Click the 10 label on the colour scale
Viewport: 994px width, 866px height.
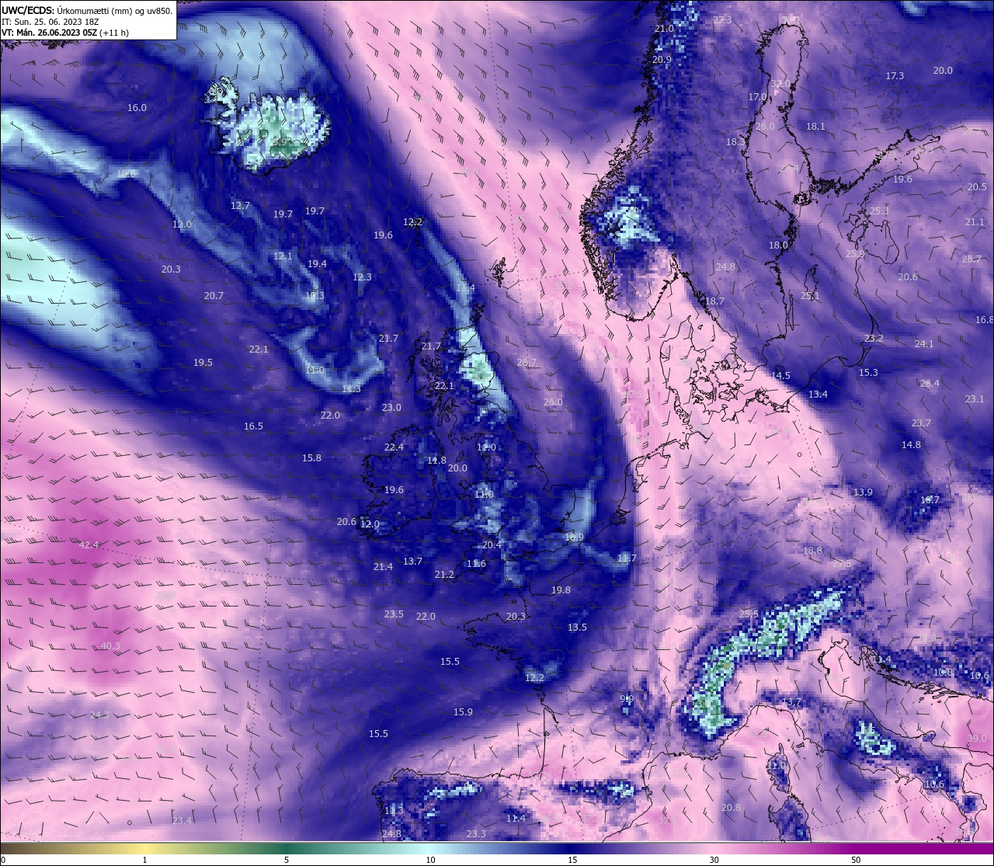430,860
